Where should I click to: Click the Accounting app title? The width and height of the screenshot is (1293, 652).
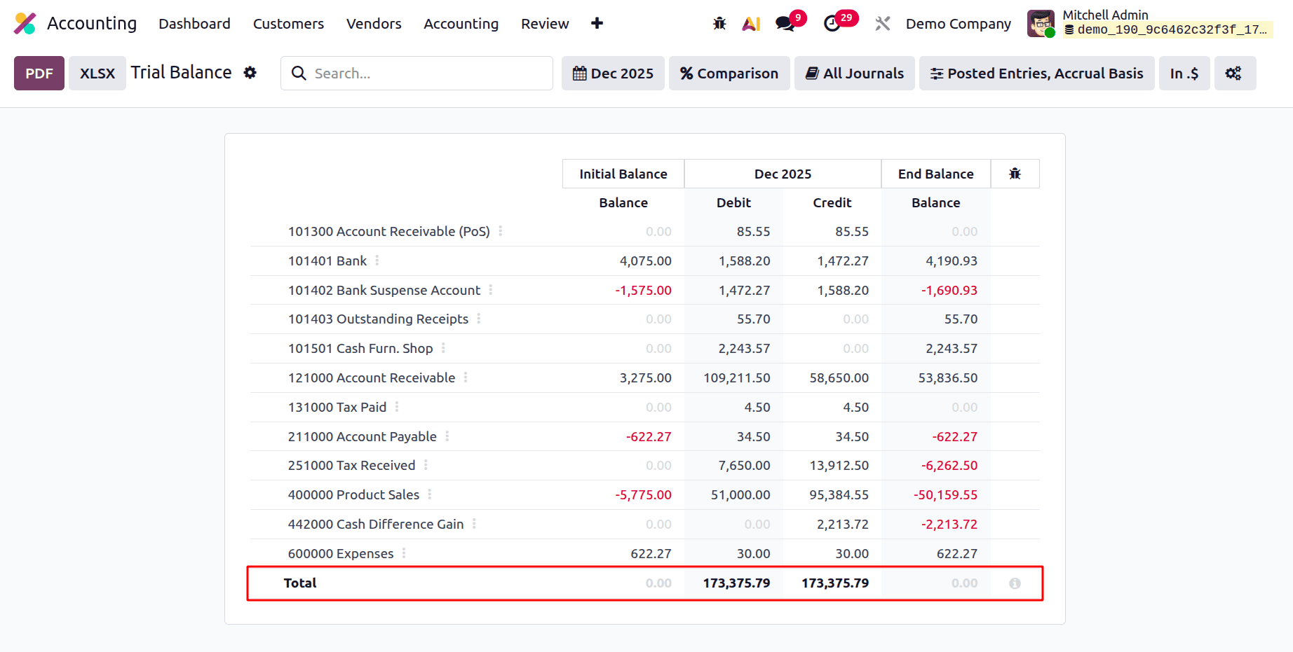click(x=92, y=24)
